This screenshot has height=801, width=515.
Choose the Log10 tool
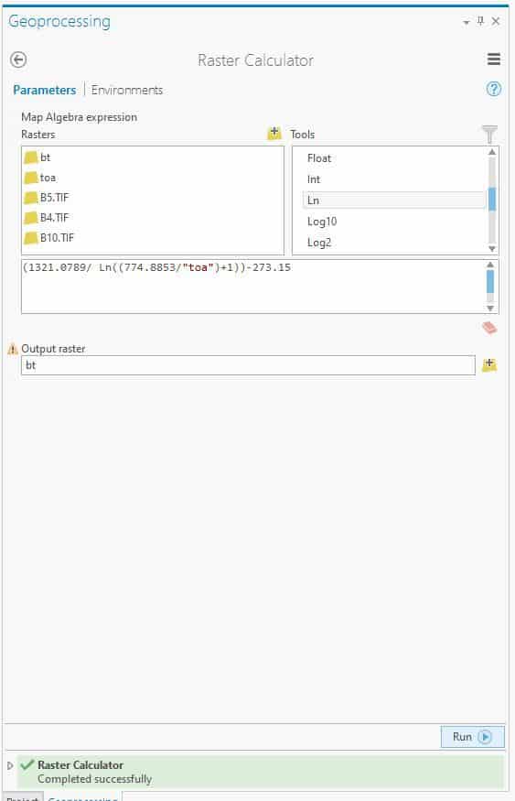click(322, 222)
